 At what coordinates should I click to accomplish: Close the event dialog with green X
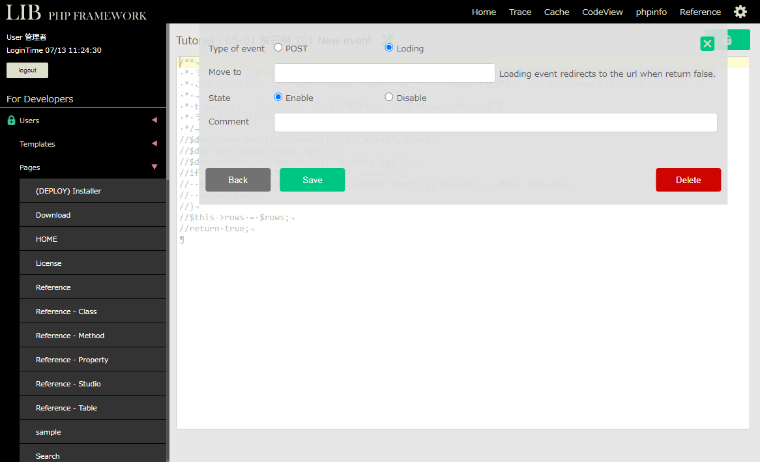point(707,44)
